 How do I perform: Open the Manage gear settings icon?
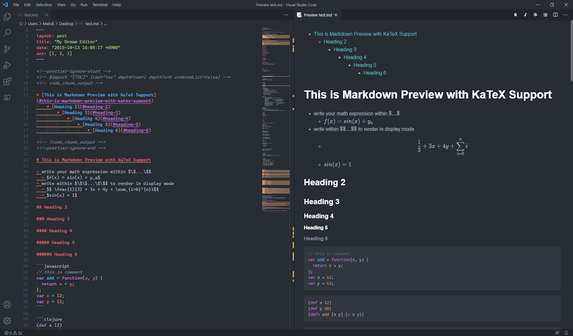(7, 321)
